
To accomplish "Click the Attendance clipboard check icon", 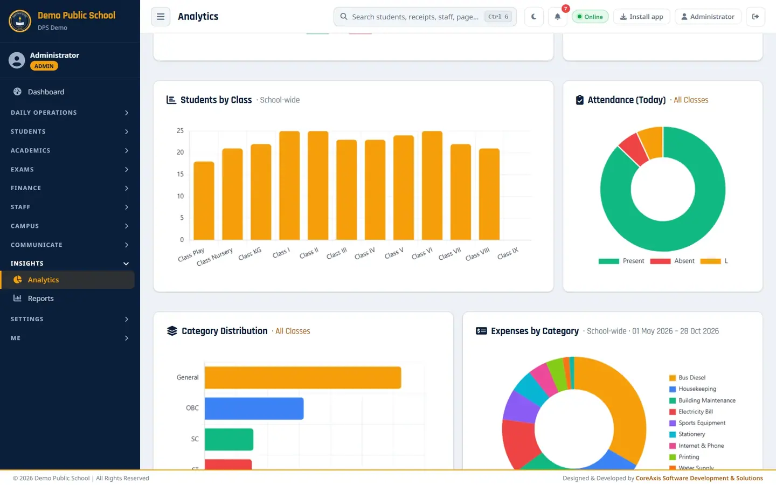I will point(580,100).
